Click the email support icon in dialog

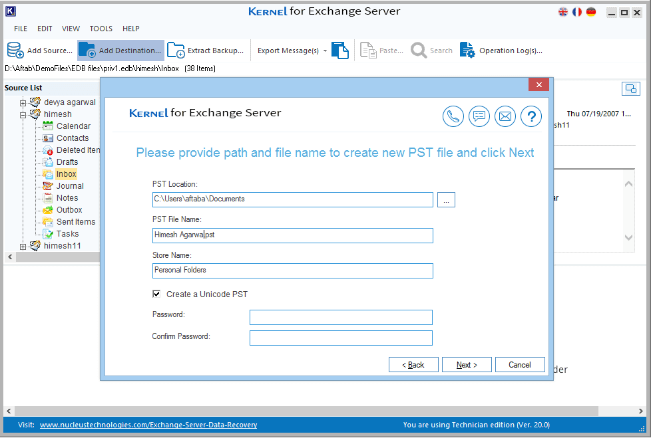(x=505, y=116)
